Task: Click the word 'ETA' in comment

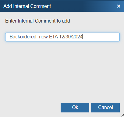Action: [x=54, y=37]
